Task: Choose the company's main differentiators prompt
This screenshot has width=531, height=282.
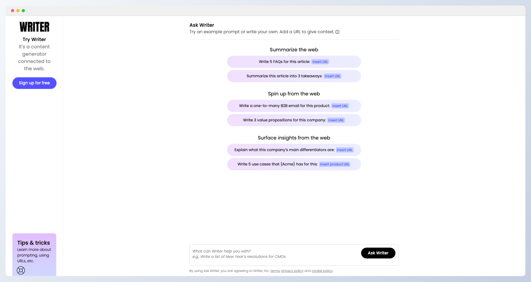Action: [294, 150]
